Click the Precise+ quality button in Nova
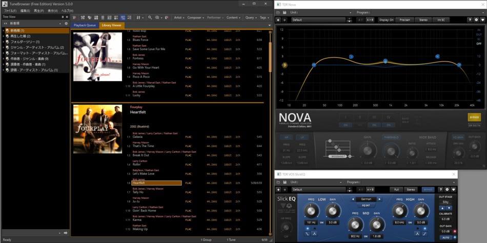Screen dimensions: 487x243 point(404,20)
